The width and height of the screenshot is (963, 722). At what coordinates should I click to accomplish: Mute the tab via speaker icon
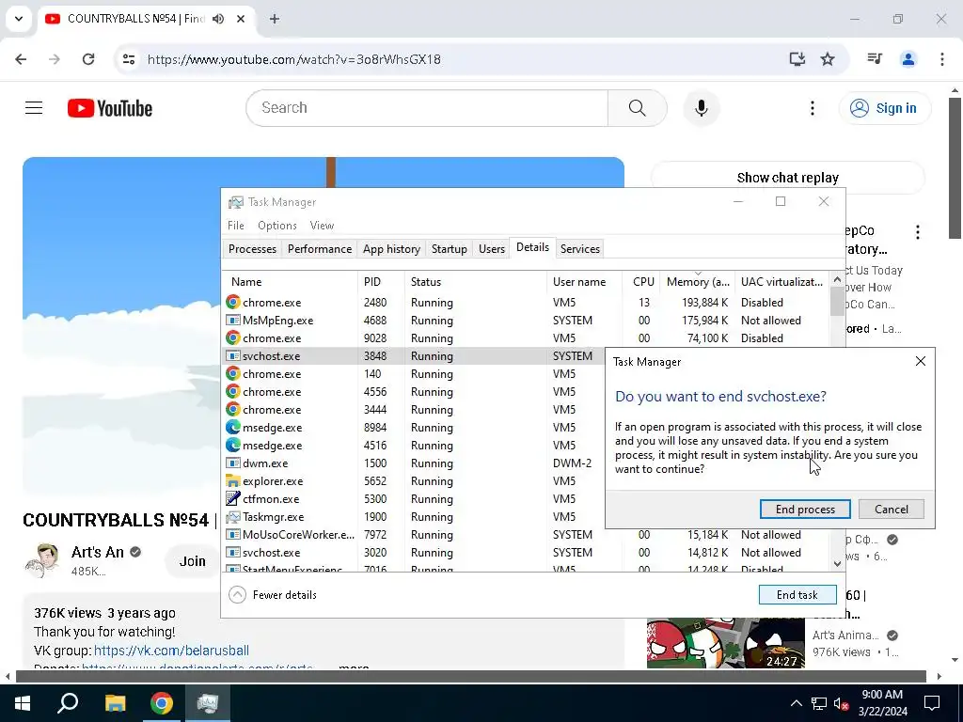218,19
